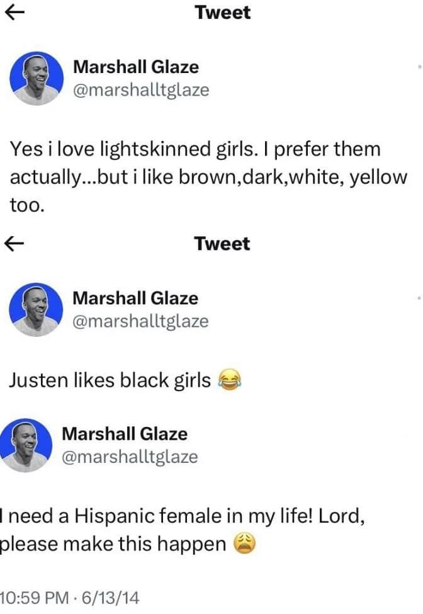
Task: Open the Marshall Glaze name above the Hispanic tweet
Action: pos(125,433)
